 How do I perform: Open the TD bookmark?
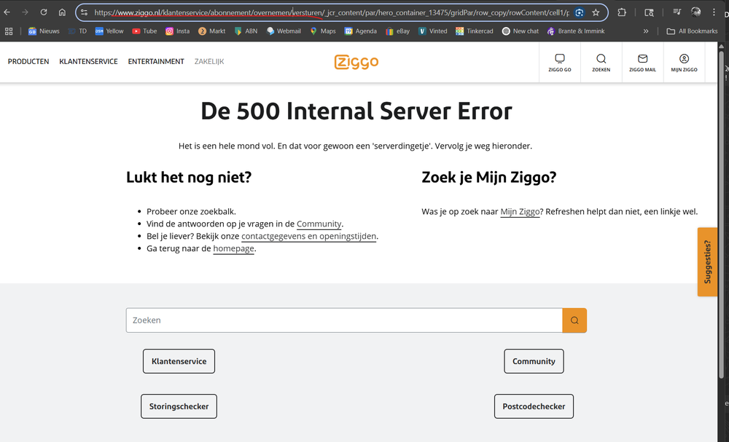78,31
